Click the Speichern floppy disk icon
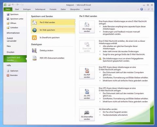 coord(8,14)
